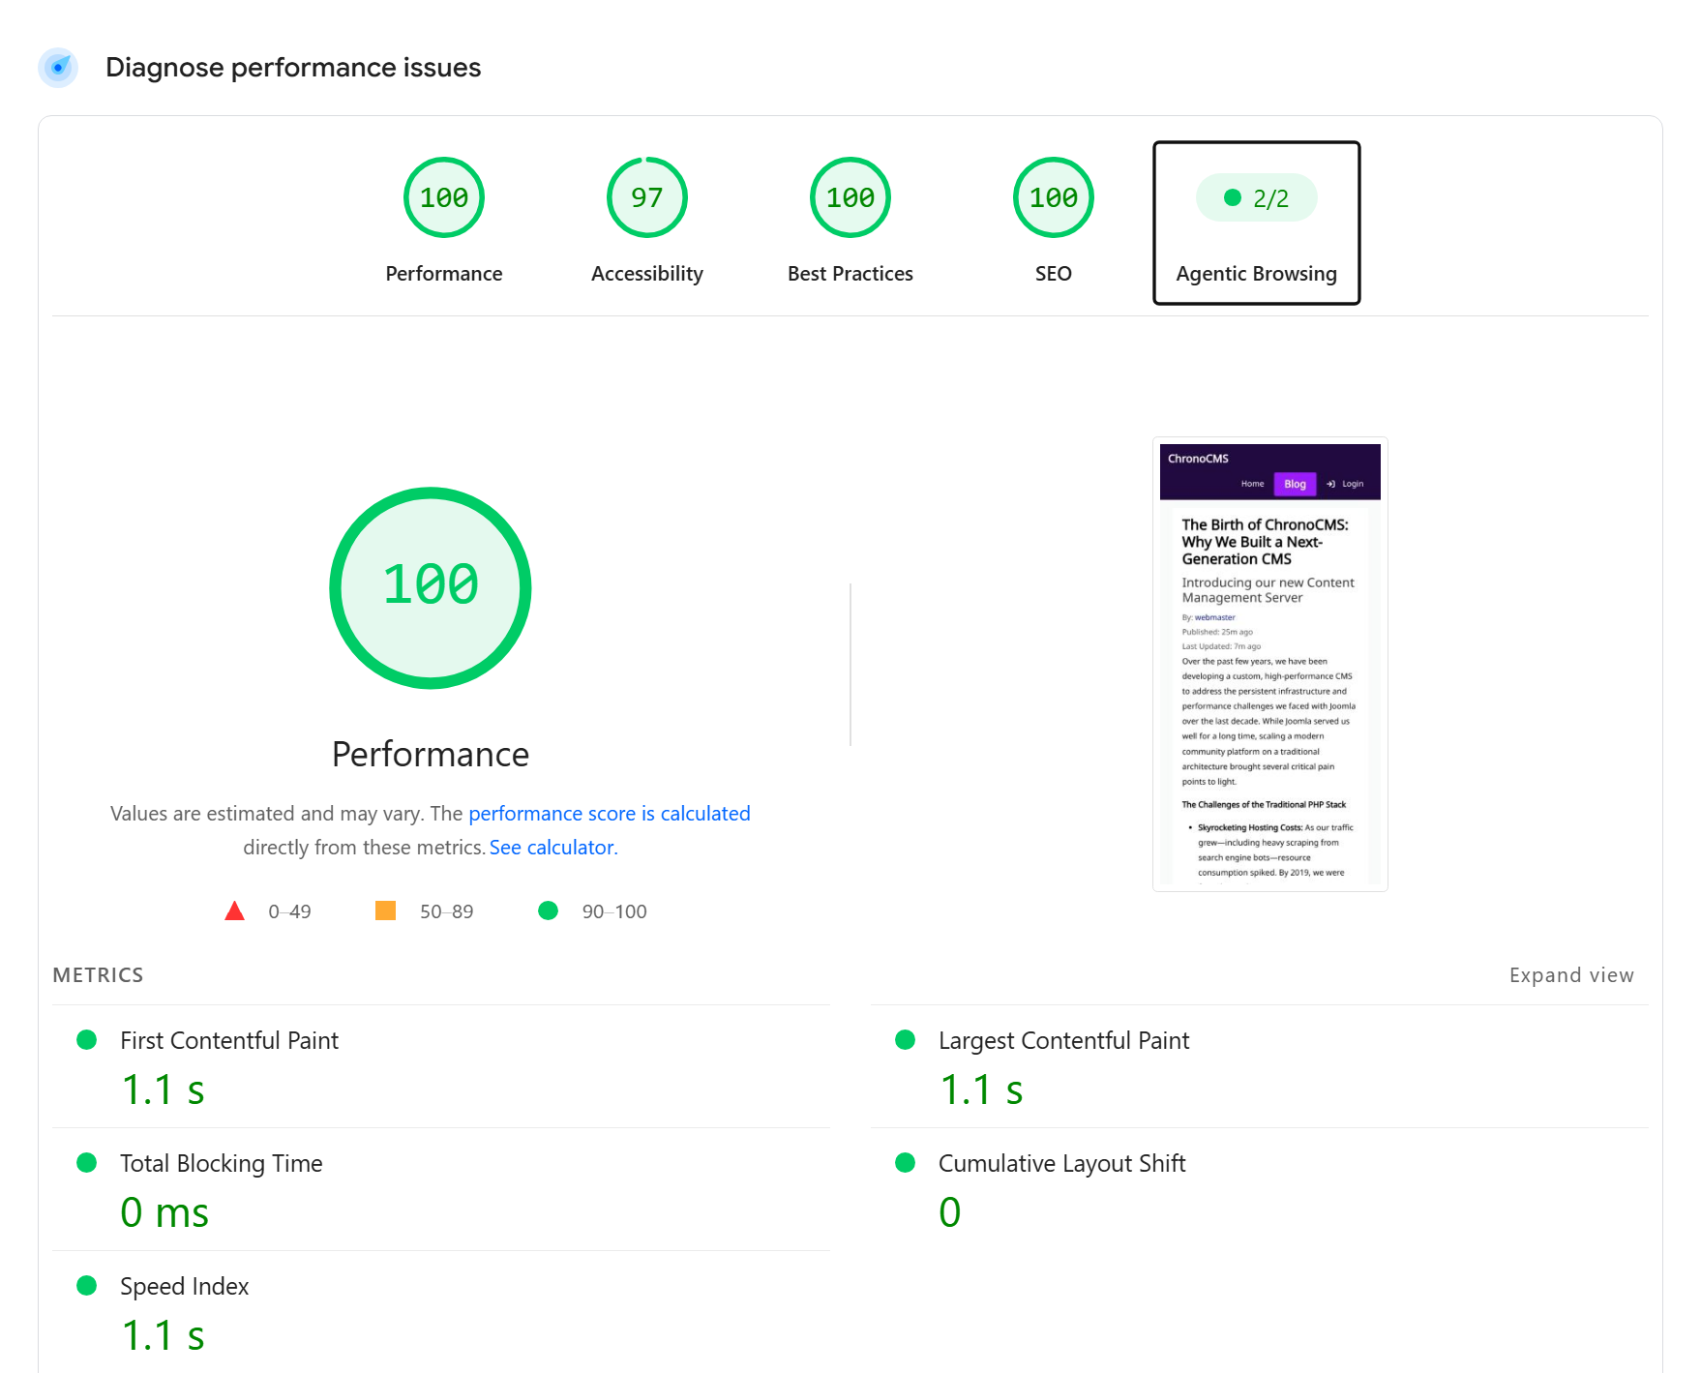Click the 0 ms Total Blocking Time value
1701x1373 pixels.
164,1212
